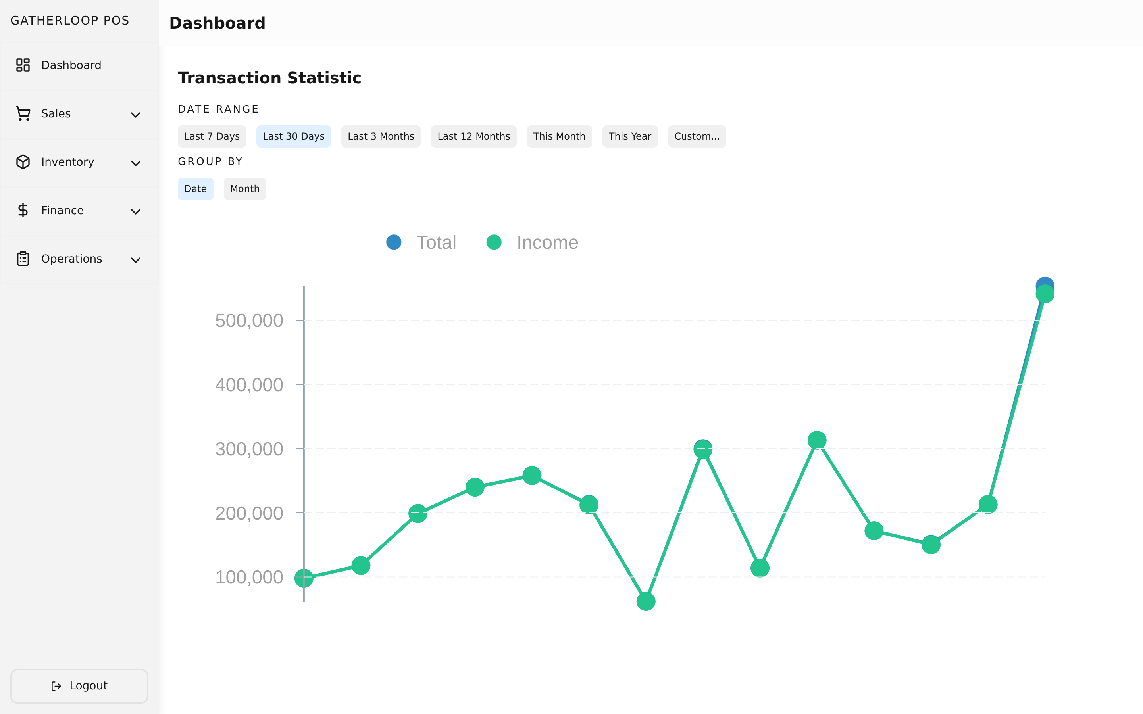Select the Last 7 Days range

pyautogui.click(x=212, y=136)
